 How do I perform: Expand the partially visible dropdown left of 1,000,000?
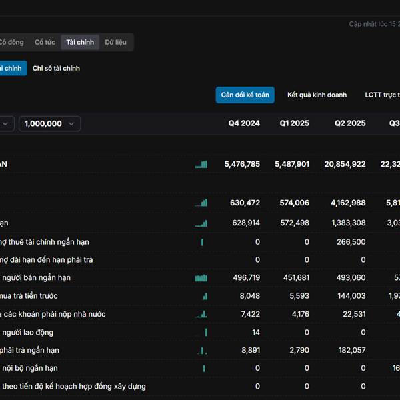[x=5, y=123]
